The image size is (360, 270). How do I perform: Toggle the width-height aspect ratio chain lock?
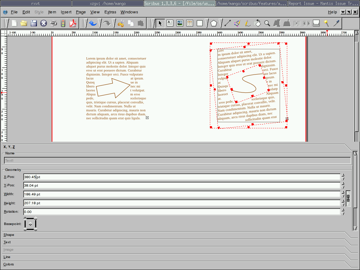[348, 199]
